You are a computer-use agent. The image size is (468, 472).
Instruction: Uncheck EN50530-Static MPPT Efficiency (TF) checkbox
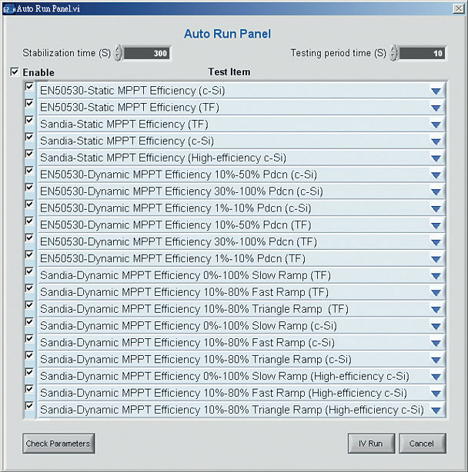pyautogui.click(x=29, y=104)
